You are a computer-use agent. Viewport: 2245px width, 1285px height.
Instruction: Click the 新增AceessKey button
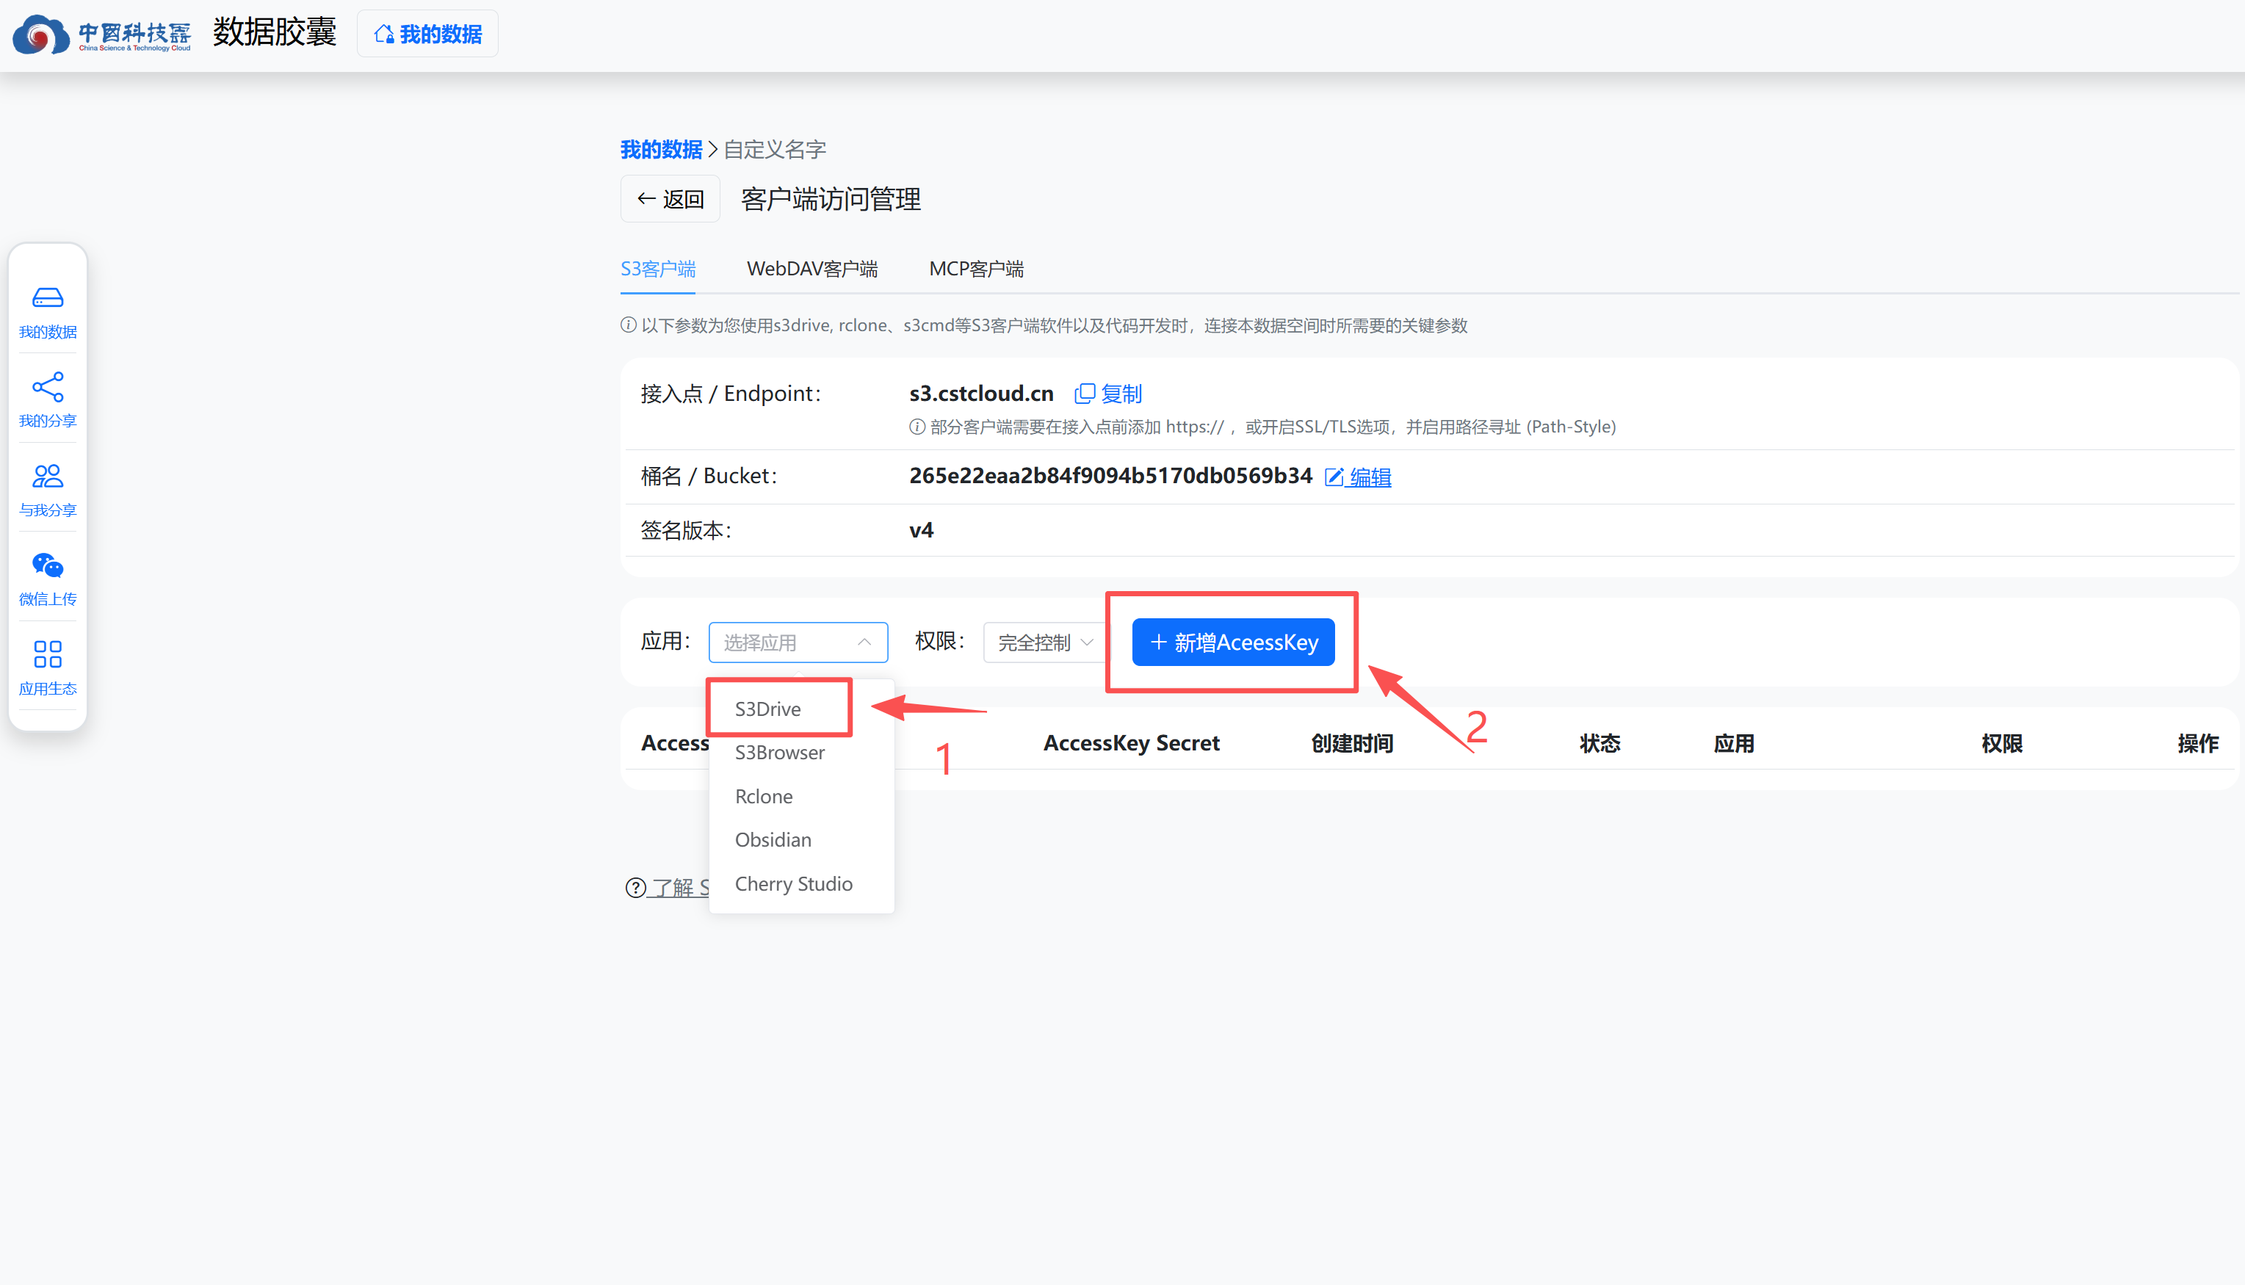pos(1233,642)
